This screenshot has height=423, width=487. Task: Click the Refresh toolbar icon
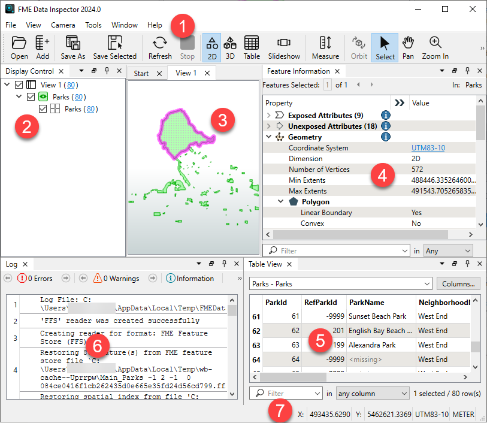coord(160,47)
